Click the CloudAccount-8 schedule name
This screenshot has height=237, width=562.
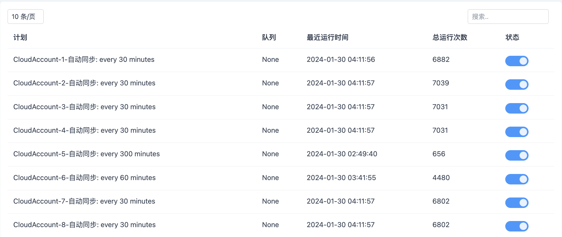(x=84, y=225)
